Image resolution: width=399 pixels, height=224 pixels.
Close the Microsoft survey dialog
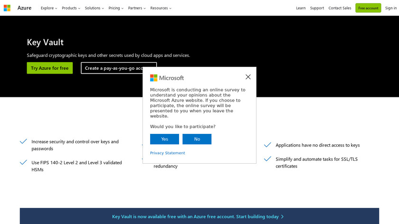tap(248, 77)
